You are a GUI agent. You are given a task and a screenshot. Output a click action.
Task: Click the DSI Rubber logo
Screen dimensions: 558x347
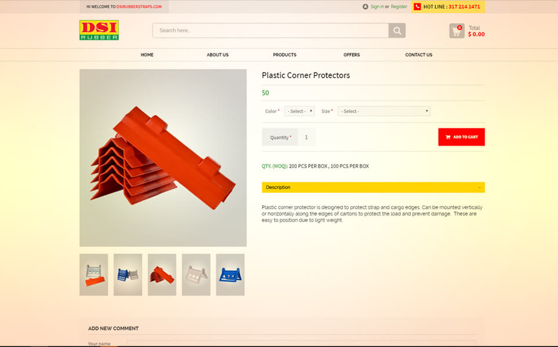[x=99, y=30]
